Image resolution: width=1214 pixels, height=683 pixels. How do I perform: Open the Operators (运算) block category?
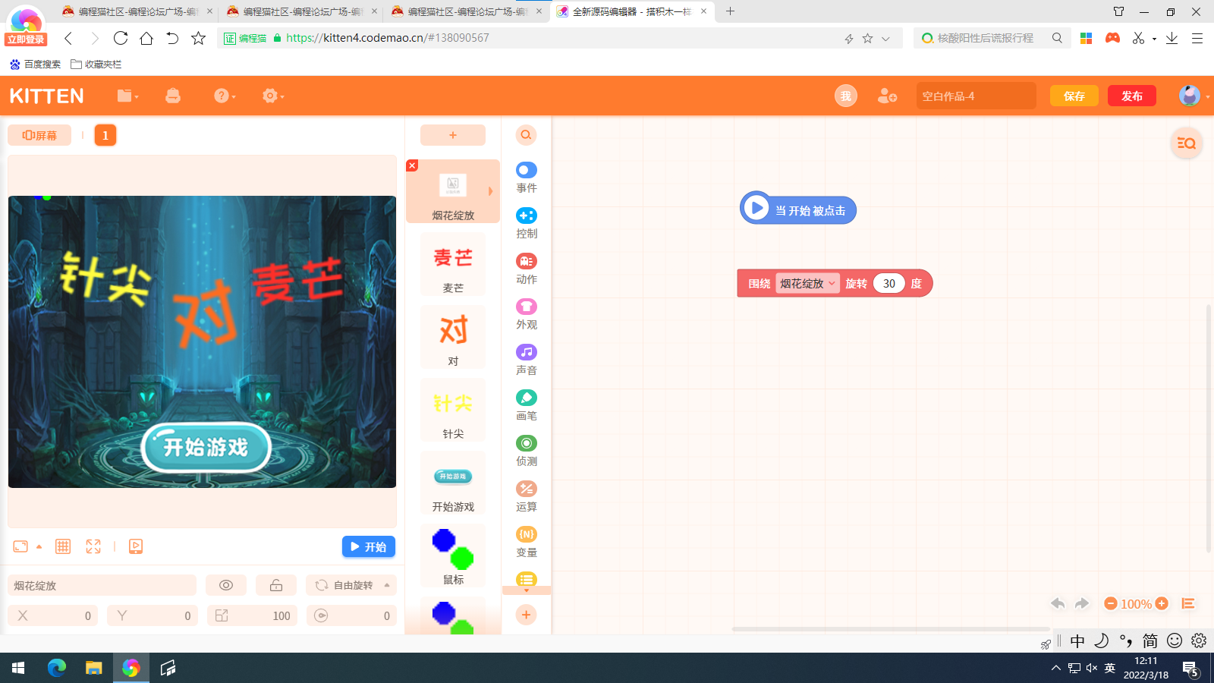[526, 496]
